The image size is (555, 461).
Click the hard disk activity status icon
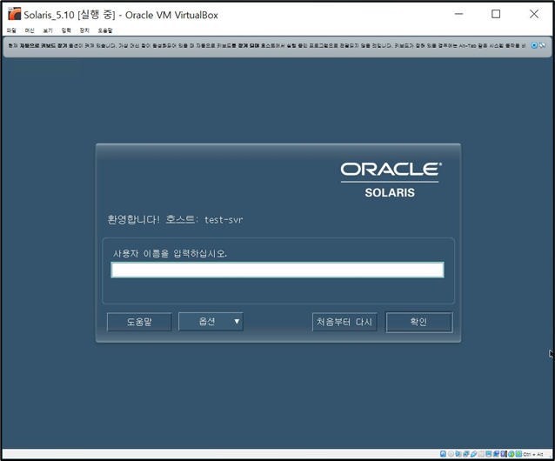pos(443,454)
